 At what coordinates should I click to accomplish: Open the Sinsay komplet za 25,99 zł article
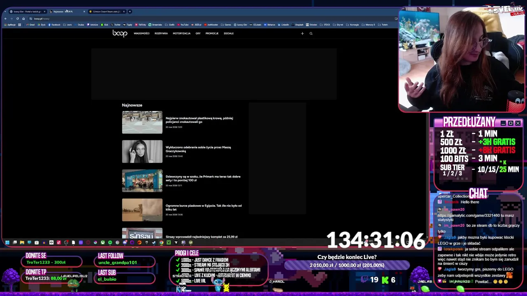click(x=201, y=237)
